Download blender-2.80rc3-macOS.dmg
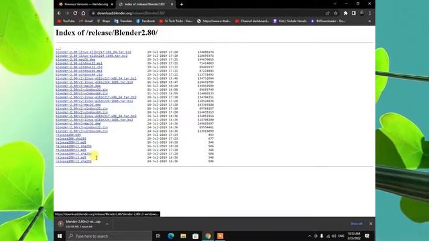 (78, 123)
